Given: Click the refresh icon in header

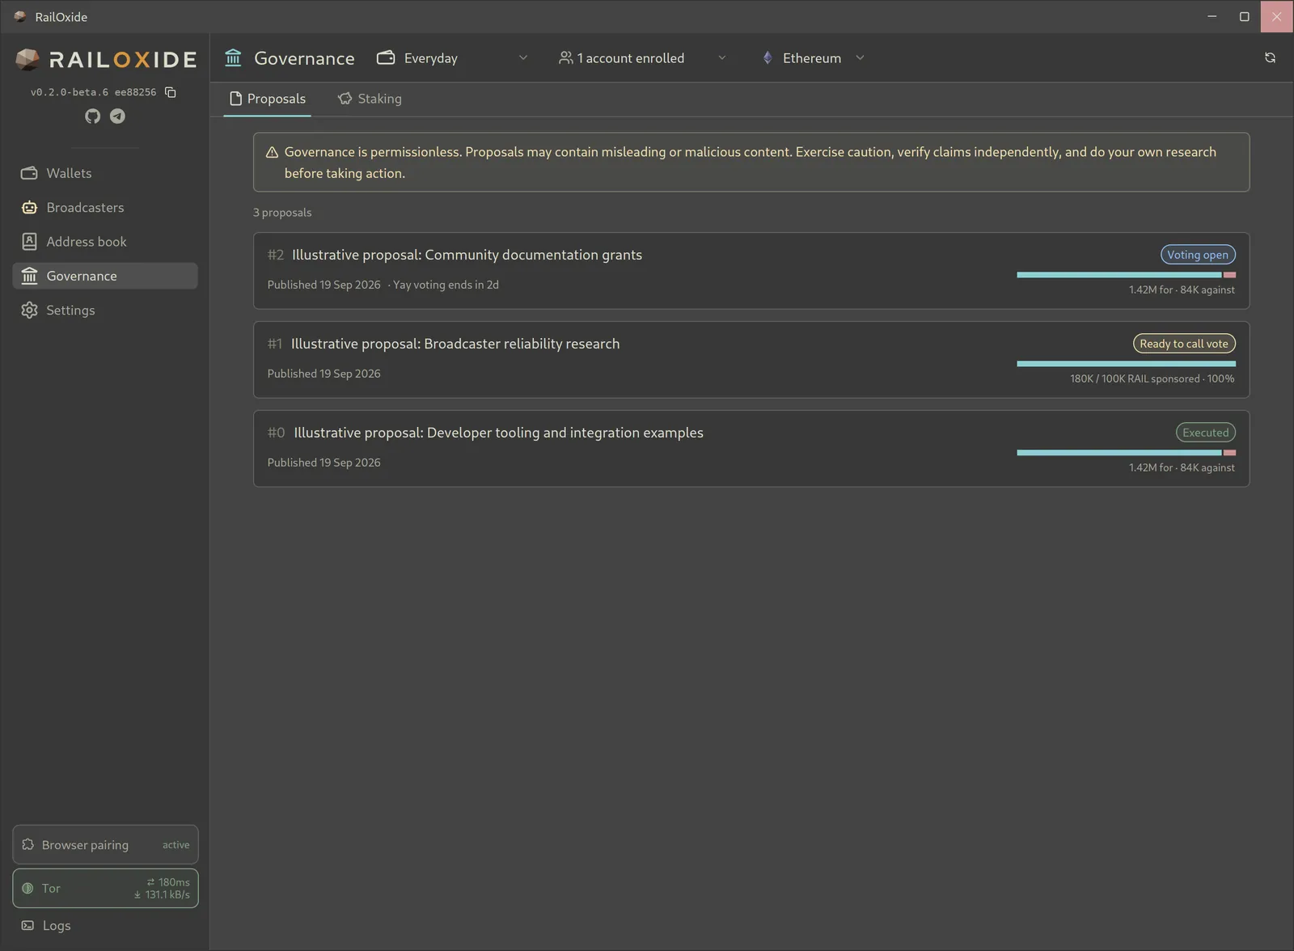Looking at the screenshot, I should pyautogui.click(x=1270, y=57).
